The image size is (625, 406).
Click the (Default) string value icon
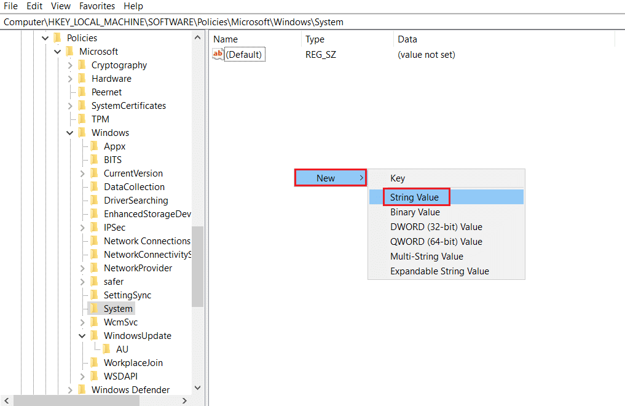pyautogui.click(x=218, y=54)
